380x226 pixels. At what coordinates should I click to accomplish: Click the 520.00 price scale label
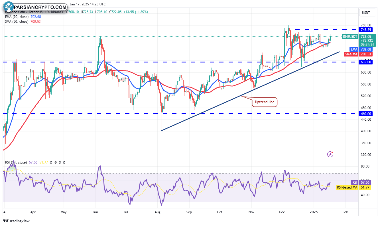pos(366,96)
